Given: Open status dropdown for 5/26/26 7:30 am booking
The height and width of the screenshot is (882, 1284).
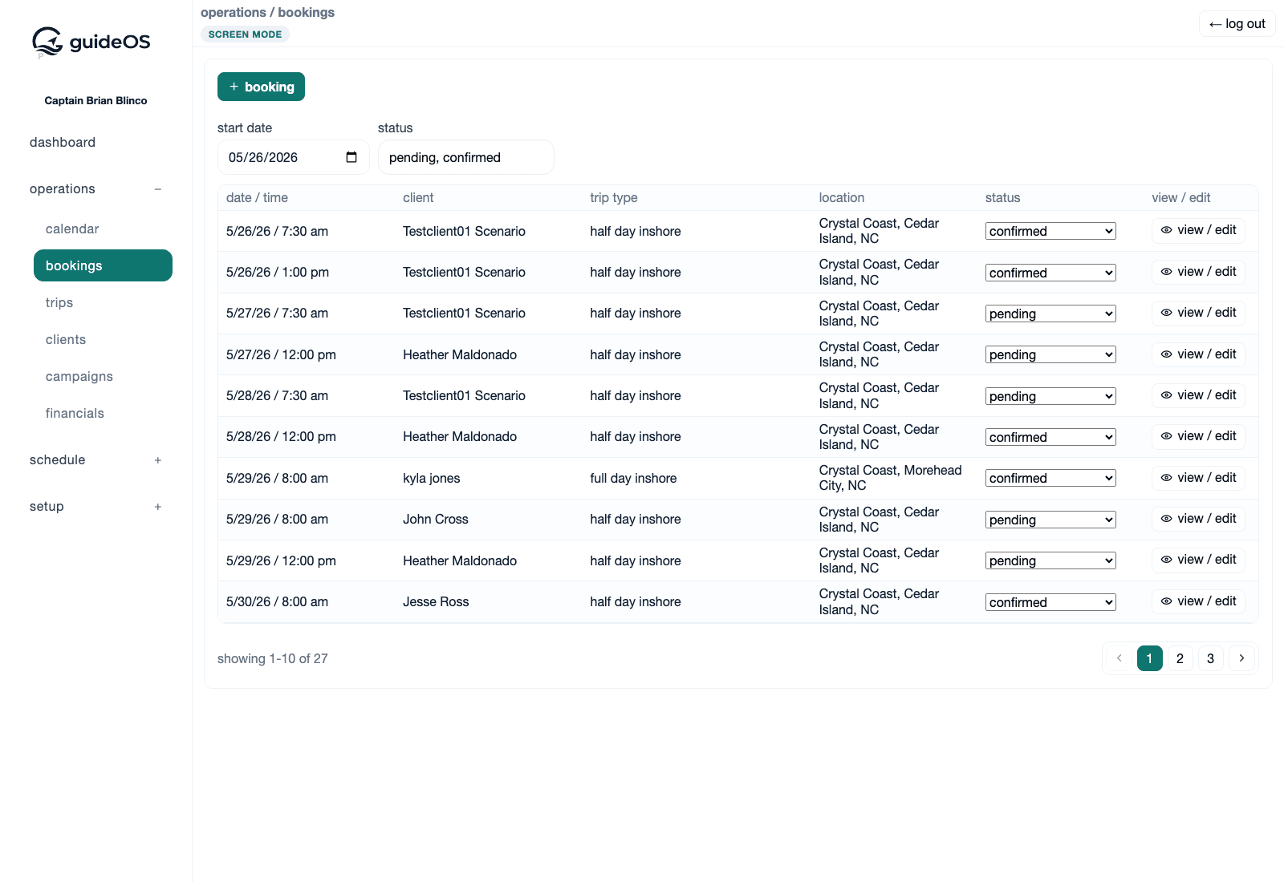Looking at the screenshot, I should coord(1050,231).
